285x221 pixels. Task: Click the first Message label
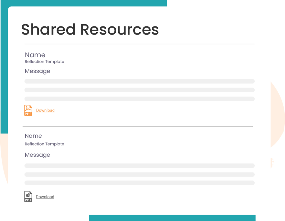(37, 71)
